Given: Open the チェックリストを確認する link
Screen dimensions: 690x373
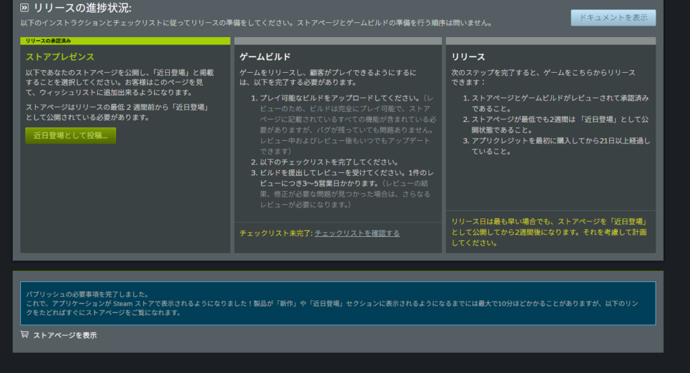Looking at the screenshot, I should (357, 233).
